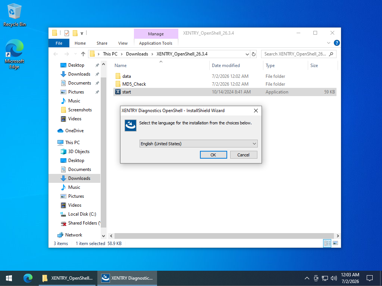382x286 pixels.
Task: Open 3D Objects under This PC
Action: coord(79,152)
